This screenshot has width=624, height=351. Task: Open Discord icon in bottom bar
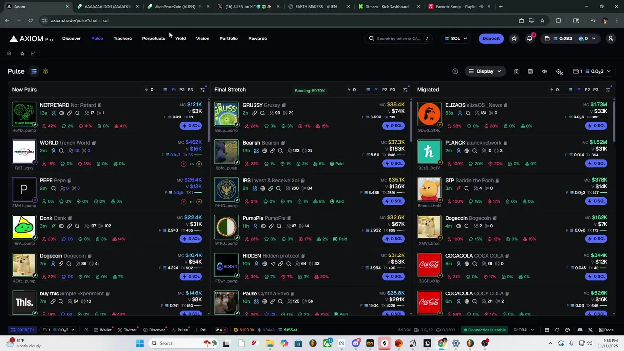(x=580, y=330)
